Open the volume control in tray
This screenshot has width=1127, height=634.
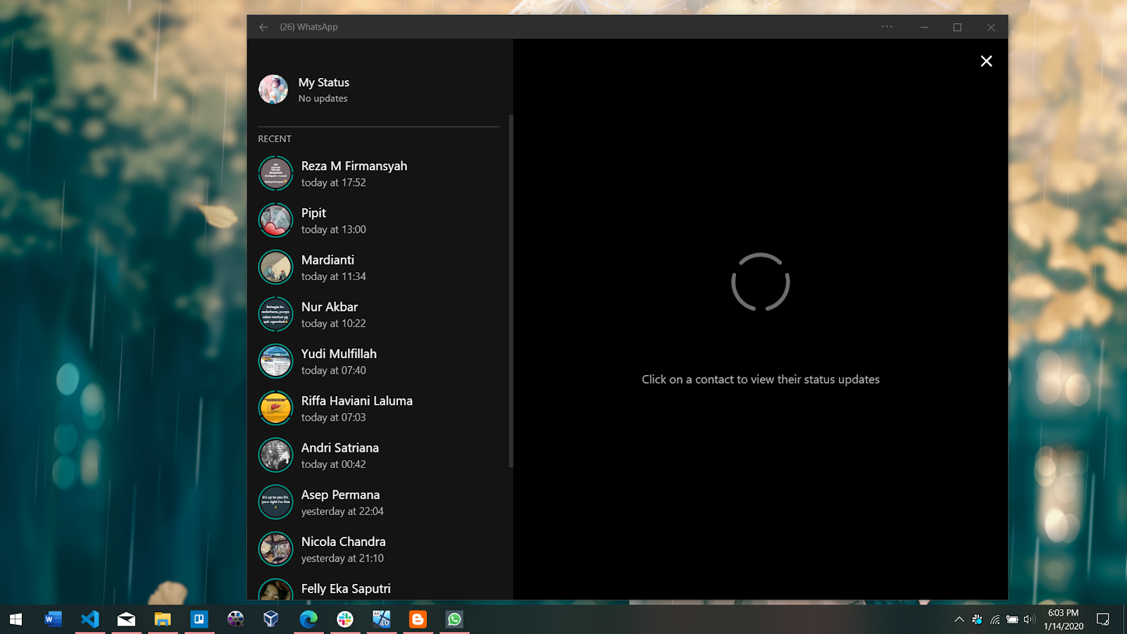coord(1029,620)
